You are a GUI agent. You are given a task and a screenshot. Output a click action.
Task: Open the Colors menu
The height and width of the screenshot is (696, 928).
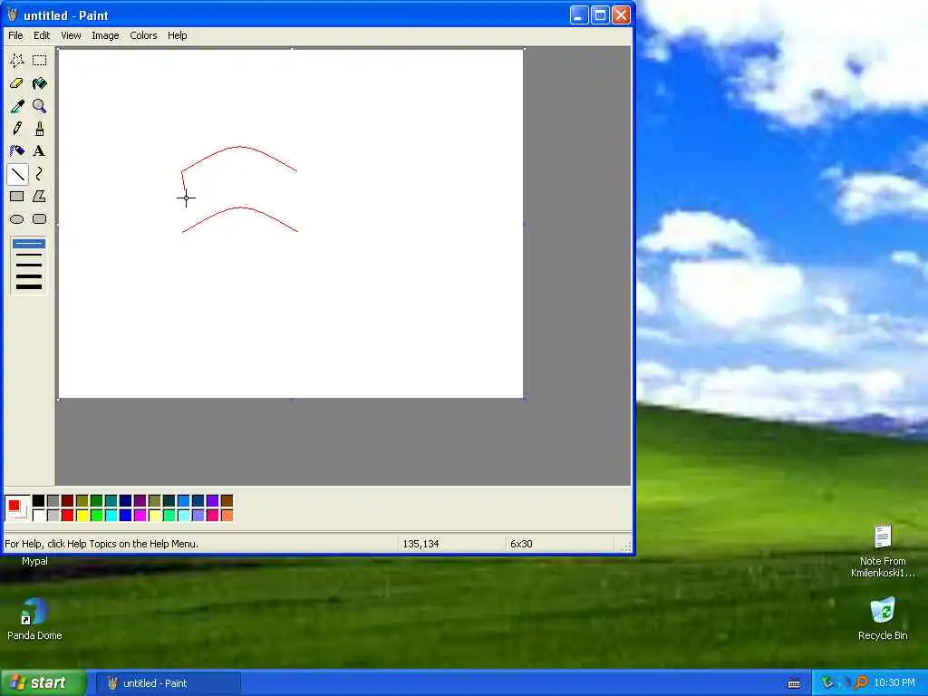coord(143,35)
